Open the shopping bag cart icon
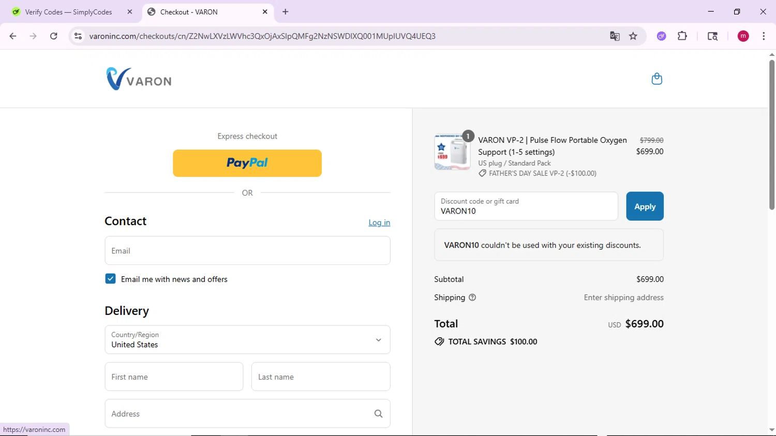776x436 pixels. 656,79
